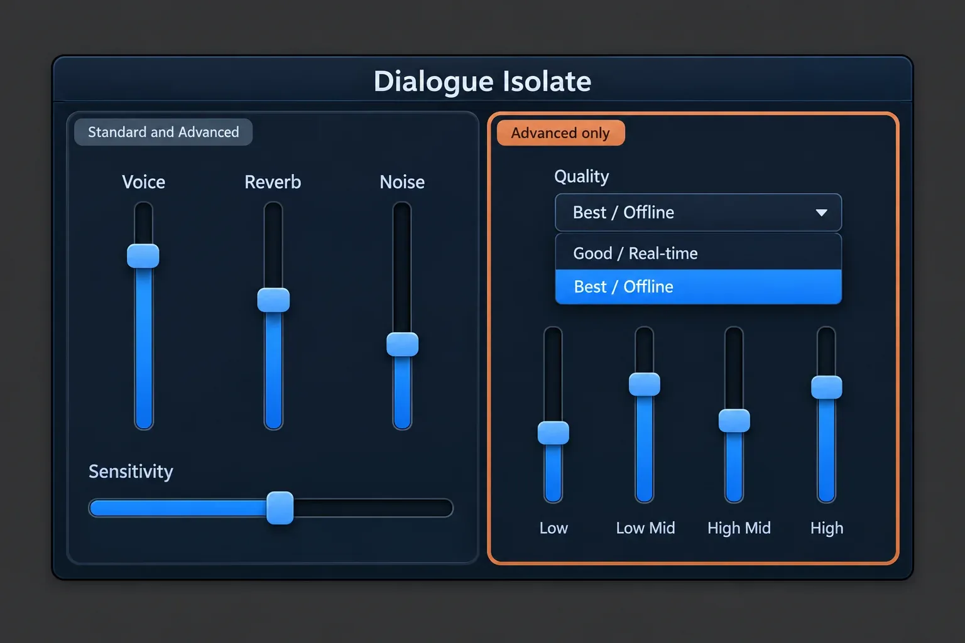The width and height of the screenshot is (965, 643).
Task: Click the Sensitivity label
Action: tap(131, 472)
